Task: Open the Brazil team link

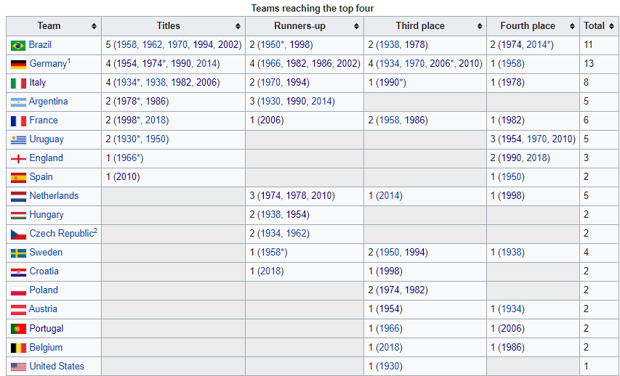Action: (40, 44)
